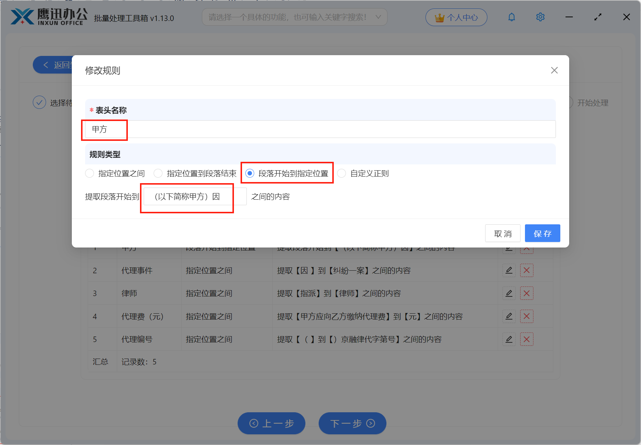Delete the 律师 rule with the X icon
Screen dimensions: 641x445
coord(527,293)
